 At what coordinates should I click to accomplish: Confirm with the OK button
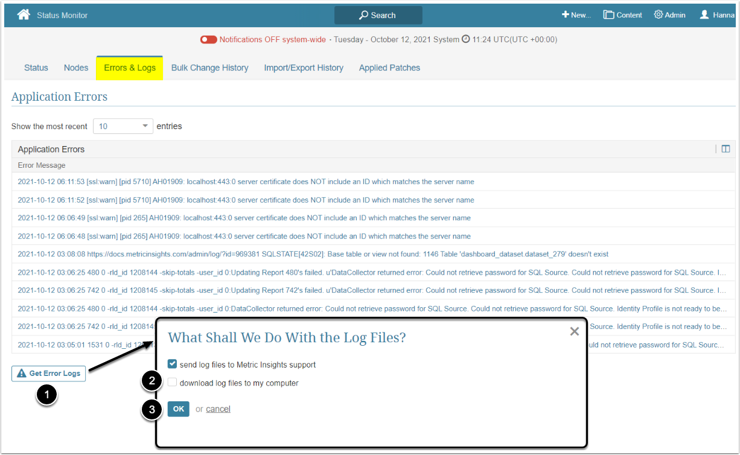point(179,409)
